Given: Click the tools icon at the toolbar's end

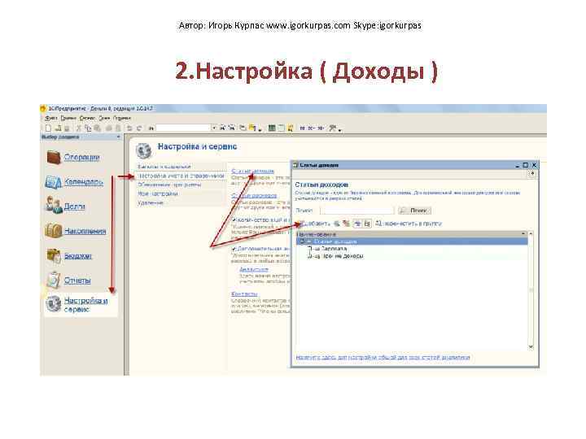Looking at the screenshot, I should click(x=332, y=128).
